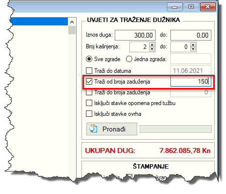
Task: Focus the Iznos duga amount field
Action: coord(135,35)
